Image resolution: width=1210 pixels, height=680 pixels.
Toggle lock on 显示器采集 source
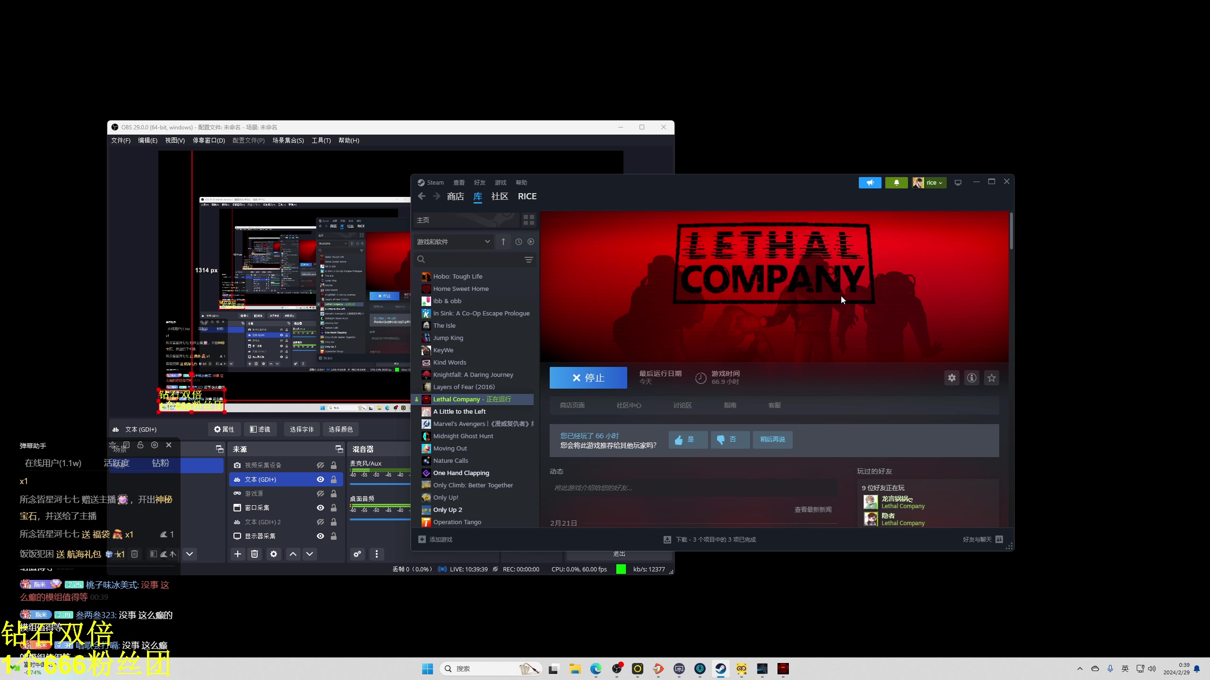point(334,536)
